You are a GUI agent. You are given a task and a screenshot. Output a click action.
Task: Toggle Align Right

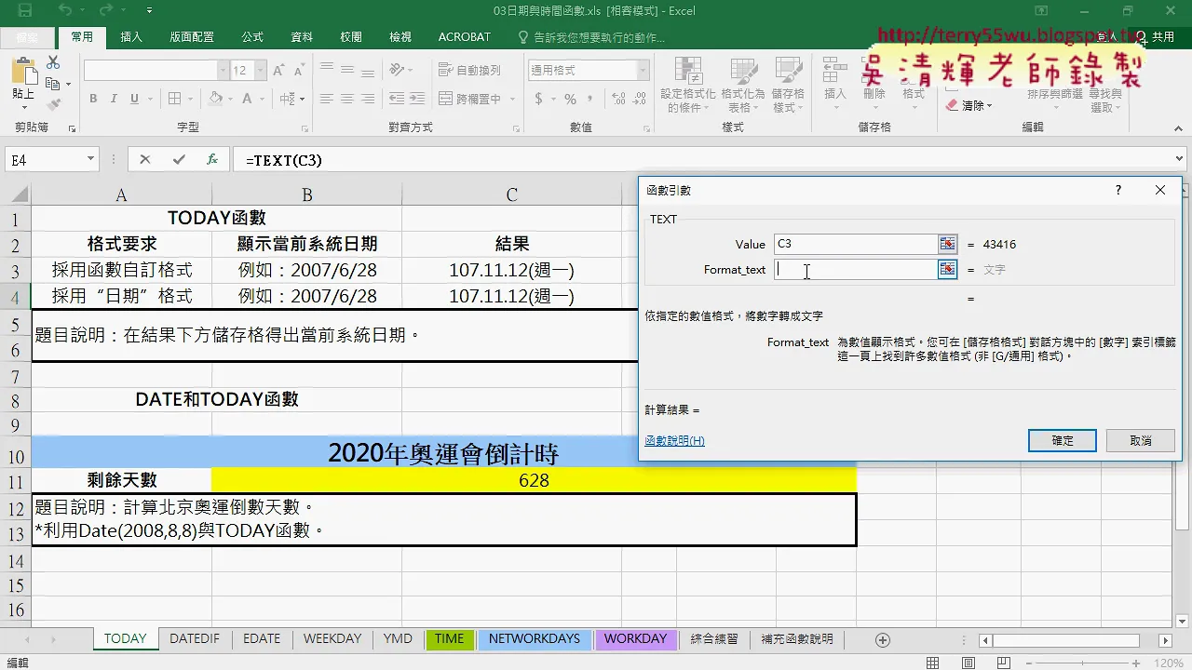tap(367, 99)
